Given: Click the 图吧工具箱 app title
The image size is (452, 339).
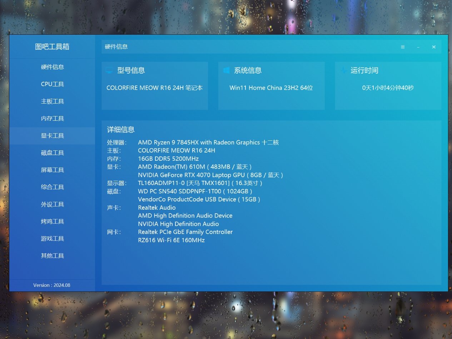Looking at the screenshot, I should [x=52, y=46].
